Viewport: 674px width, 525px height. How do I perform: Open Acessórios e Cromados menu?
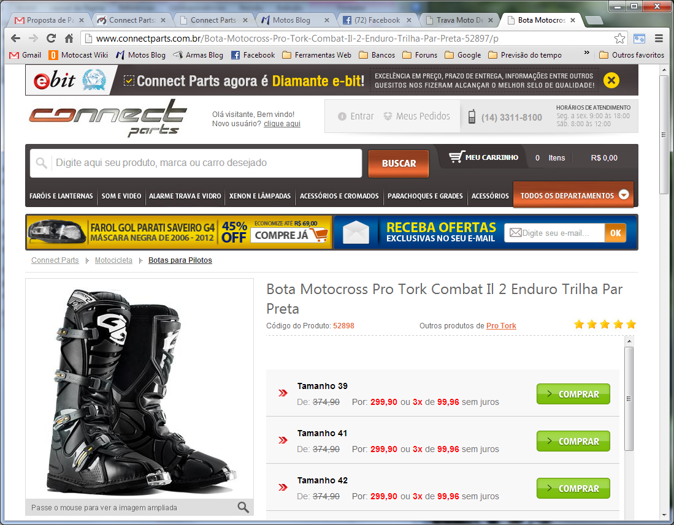(339, 196)
